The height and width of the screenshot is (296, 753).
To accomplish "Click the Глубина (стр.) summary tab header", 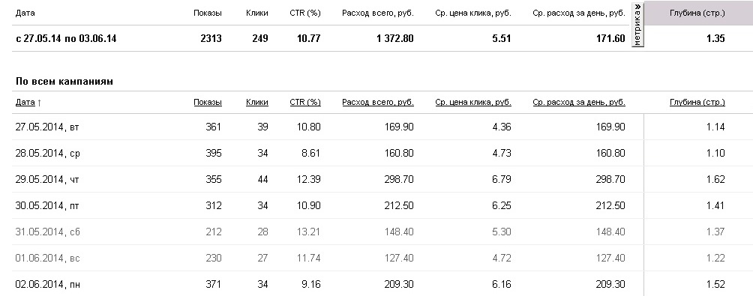I will (697, 13).
